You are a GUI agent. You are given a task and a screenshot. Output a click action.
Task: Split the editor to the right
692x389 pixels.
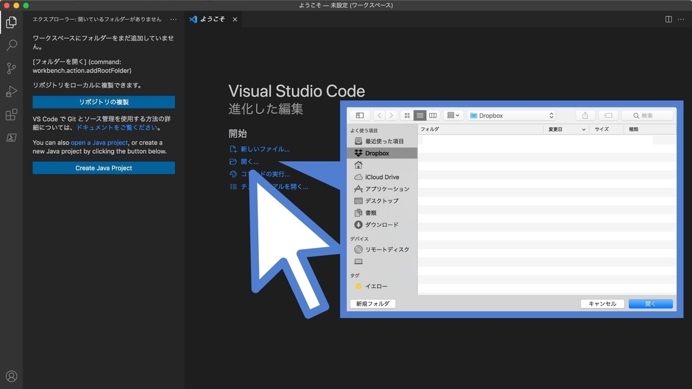(x=668, y=19)
